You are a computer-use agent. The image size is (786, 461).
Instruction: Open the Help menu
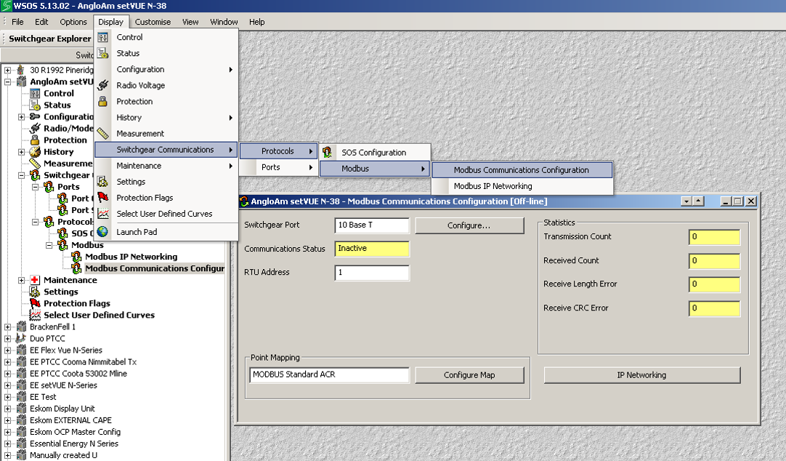click(x=256, y=22)
